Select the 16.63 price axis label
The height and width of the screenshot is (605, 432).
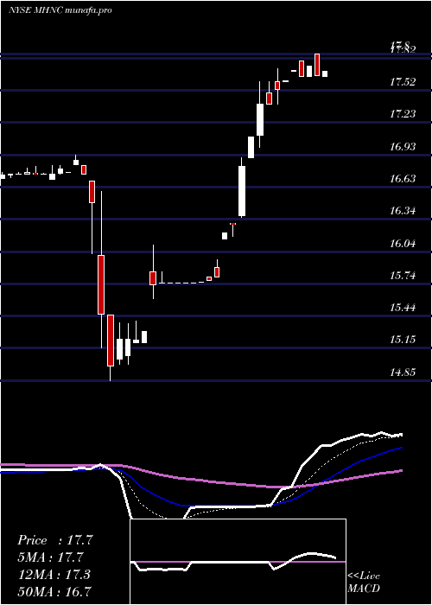[403, 179]
